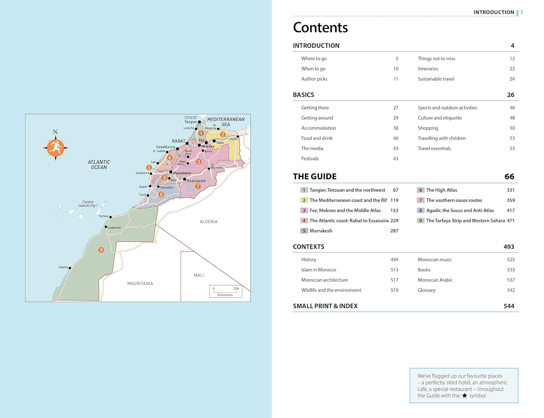Jump to 'Getting around' entry
Screen dimensions: 544x418
coord(317,118)
